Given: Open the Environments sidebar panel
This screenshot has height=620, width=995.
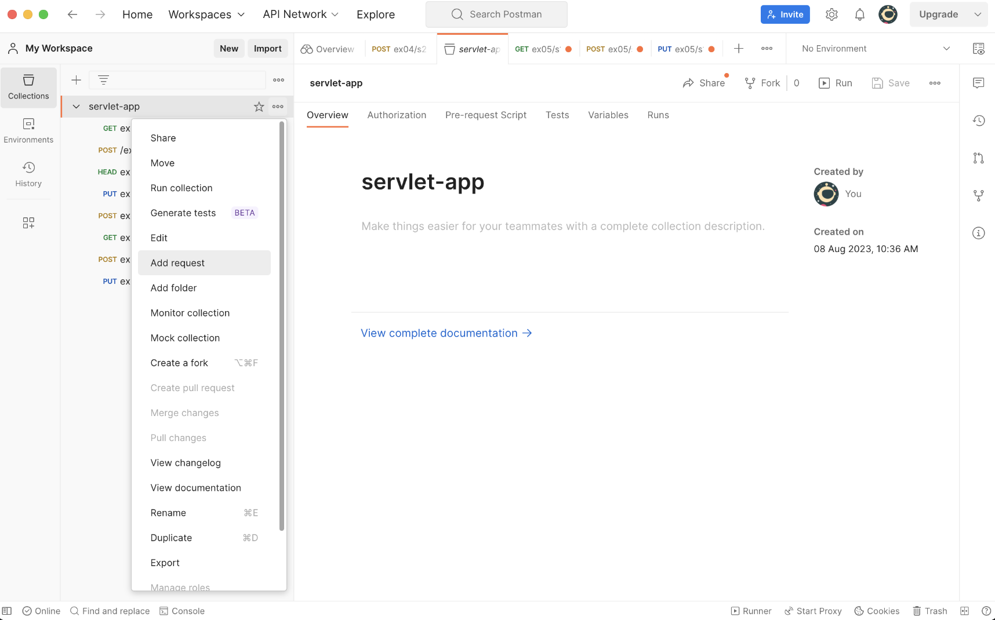Looking at the screenshot, I should point(28,131).
